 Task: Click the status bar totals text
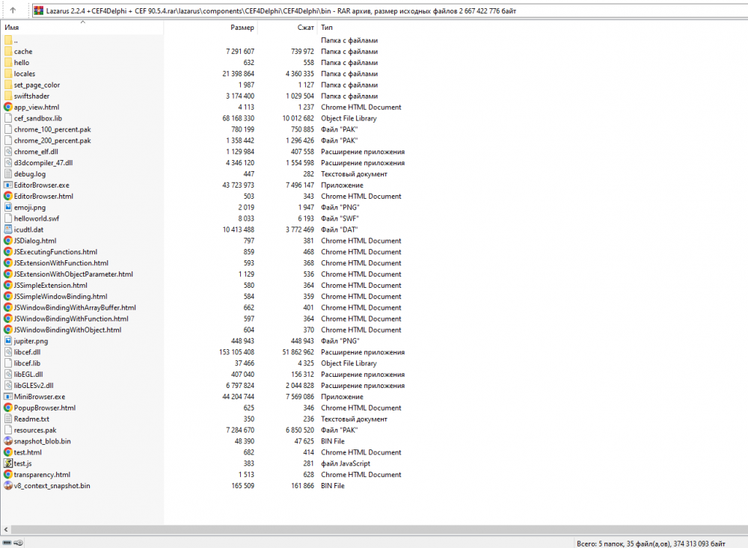651,544
